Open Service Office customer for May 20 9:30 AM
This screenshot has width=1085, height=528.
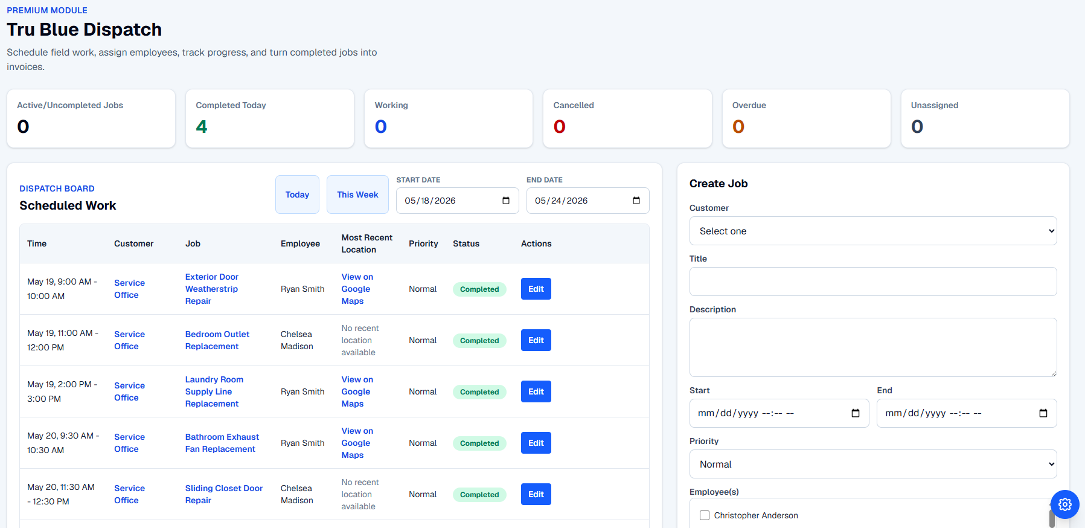click(129, 443)
